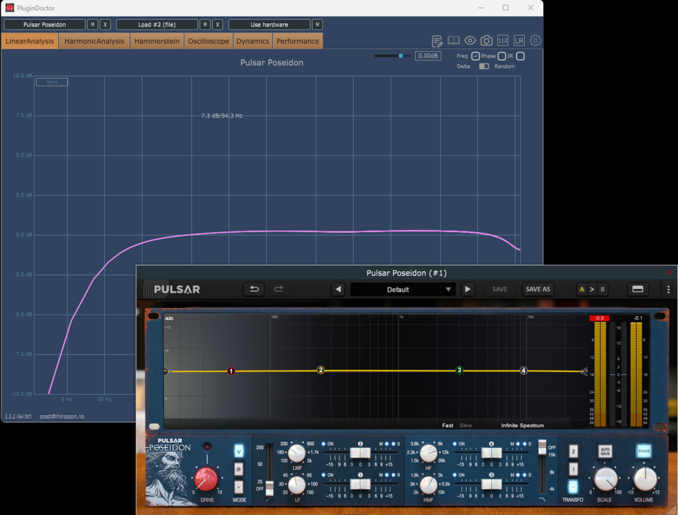Select Transfo button 2

tap(573, 452)
